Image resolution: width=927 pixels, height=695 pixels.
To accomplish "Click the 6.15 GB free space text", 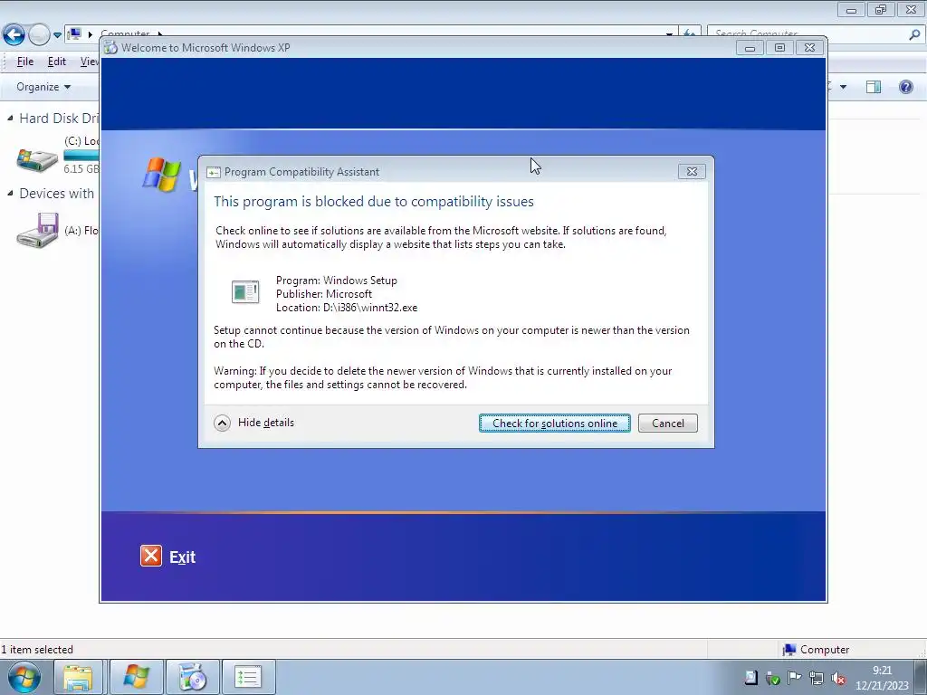I will tap(81, 169).
